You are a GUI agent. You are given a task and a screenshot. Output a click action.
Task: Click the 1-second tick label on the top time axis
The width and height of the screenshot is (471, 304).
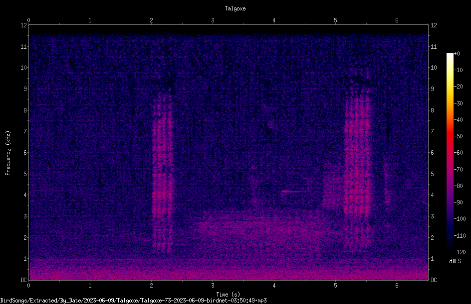tap(90, 20)
